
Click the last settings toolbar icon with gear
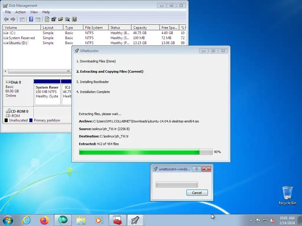point(74,19)
